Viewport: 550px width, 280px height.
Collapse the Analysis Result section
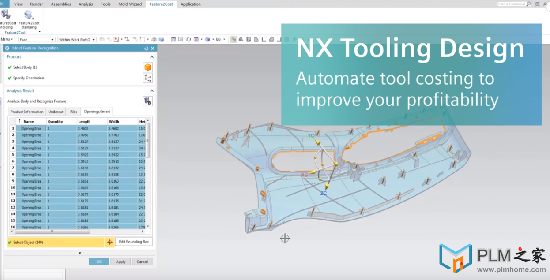152,91
